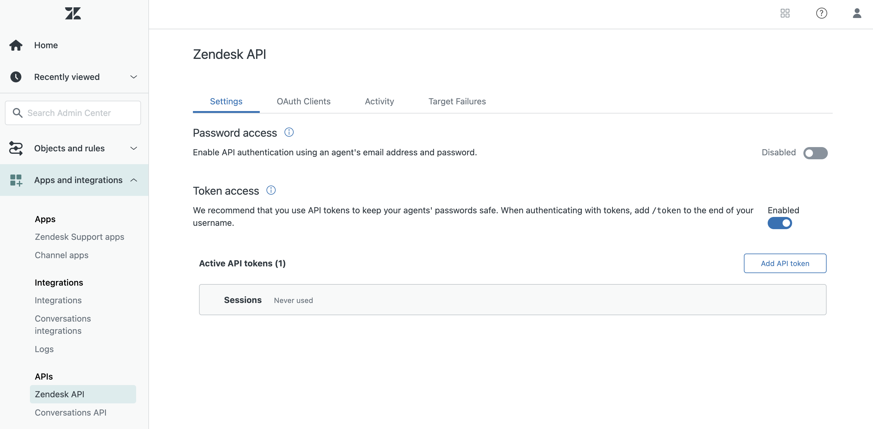The width and height of the screenshot is (873, 429).
Task: Click the Recently viewed label
Action: pos(67,77)
